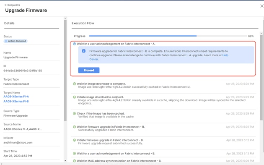The width and height of the screenshot is (264, 165).
Task: Click 'Successfully upgraded Fabric Interconnect.' message
Action: tap(106, 130)
